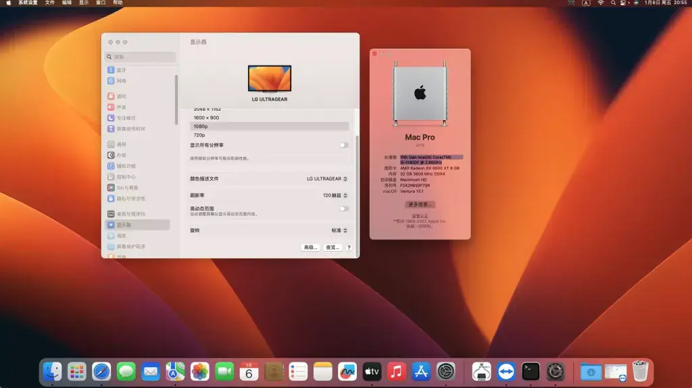692x388 pixels.
Task: Open the Apple menu in the menu bar
Action: point(8,3)
